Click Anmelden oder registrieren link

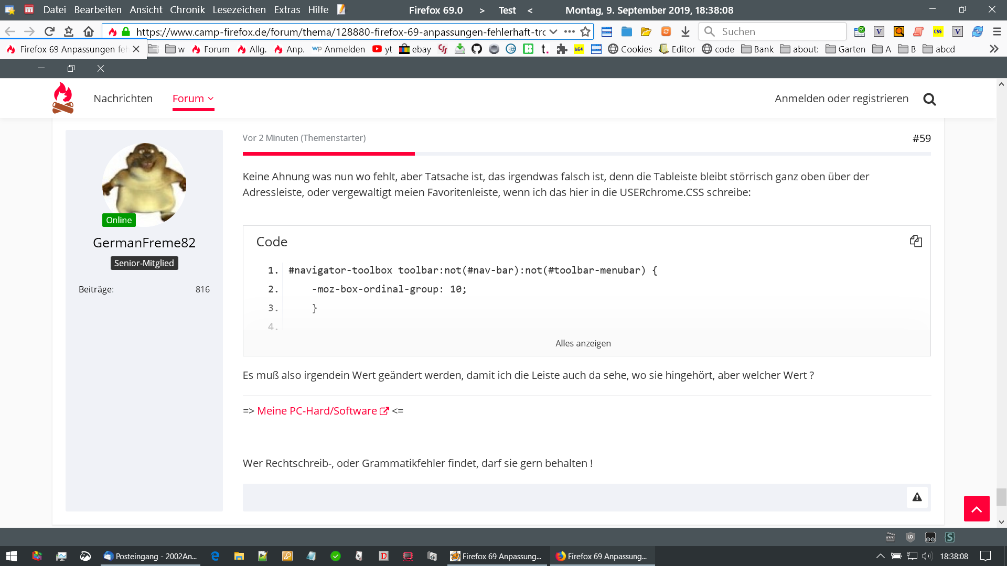pos(841,99)
